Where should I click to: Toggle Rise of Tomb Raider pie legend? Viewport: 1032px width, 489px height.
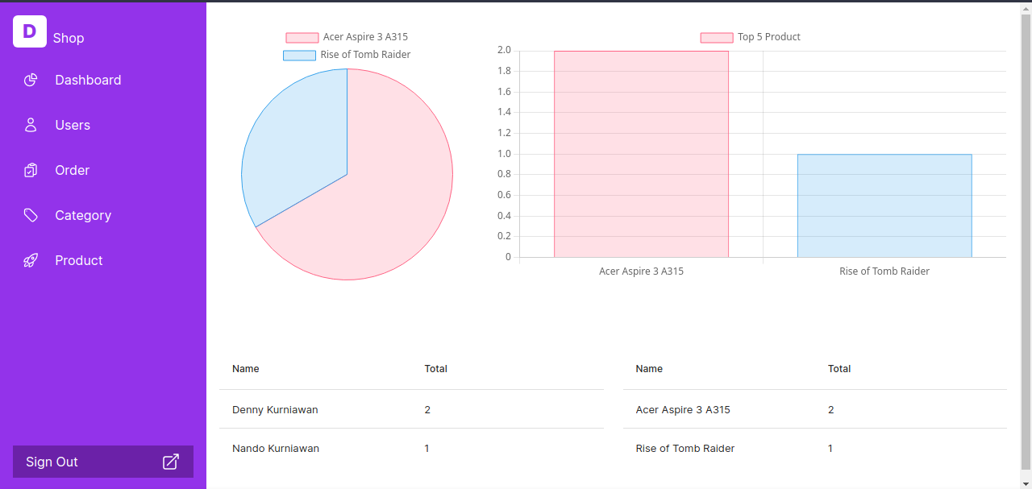click(347, 55)
